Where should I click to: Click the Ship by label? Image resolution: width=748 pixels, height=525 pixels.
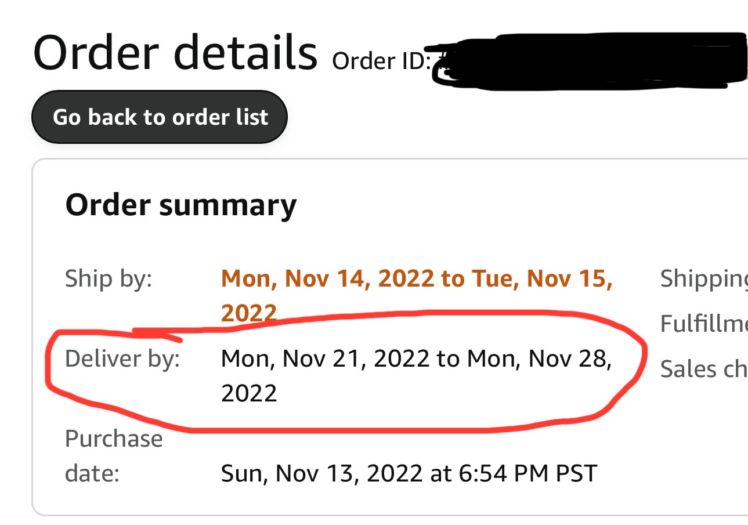[x=109, y=279]
